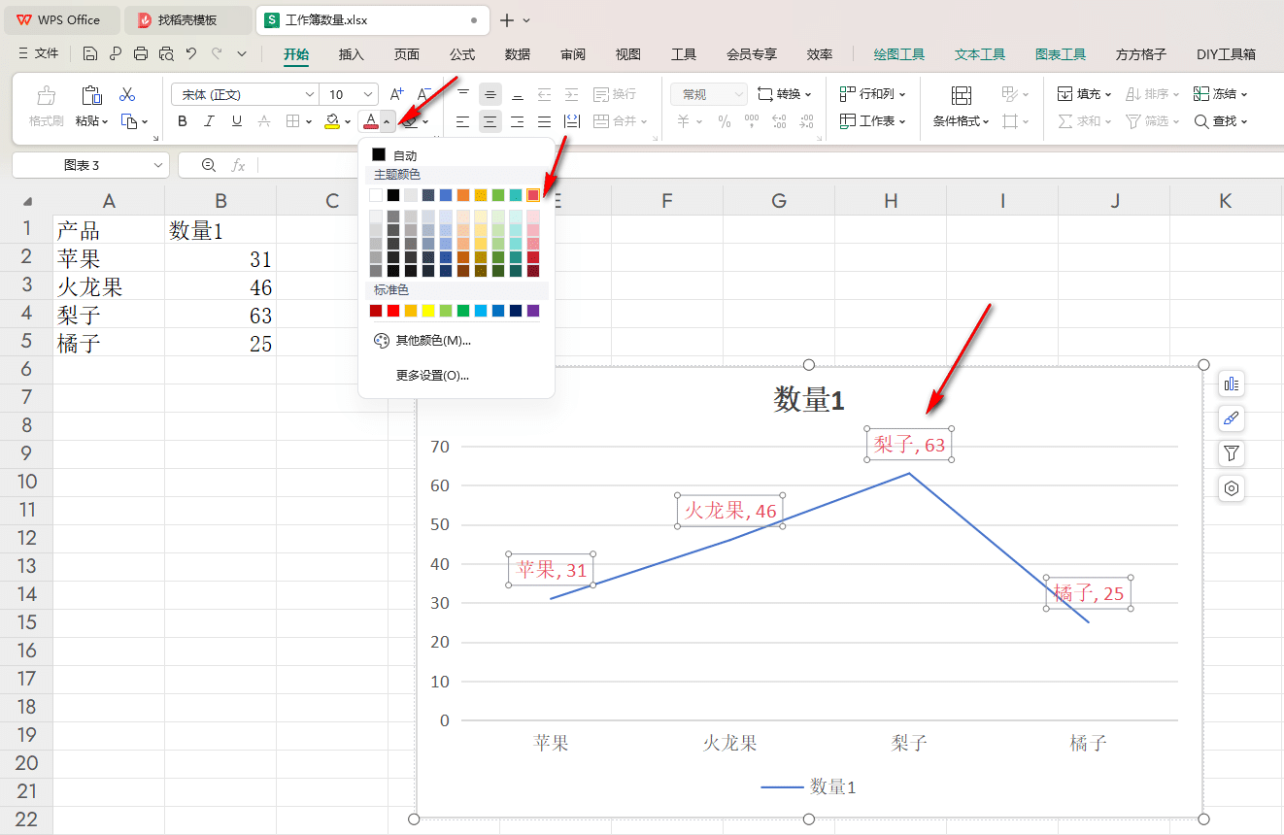Viewport: 1284px width, 835px height.
Task: Toggle align left button
Action: [462, 121]
